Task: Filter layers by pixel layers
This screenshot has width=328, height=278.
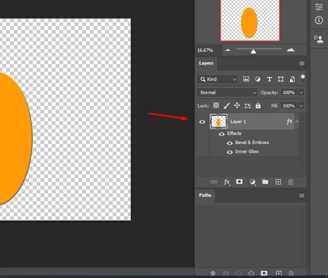Action: pyautogui.click(x=246, y=79)
